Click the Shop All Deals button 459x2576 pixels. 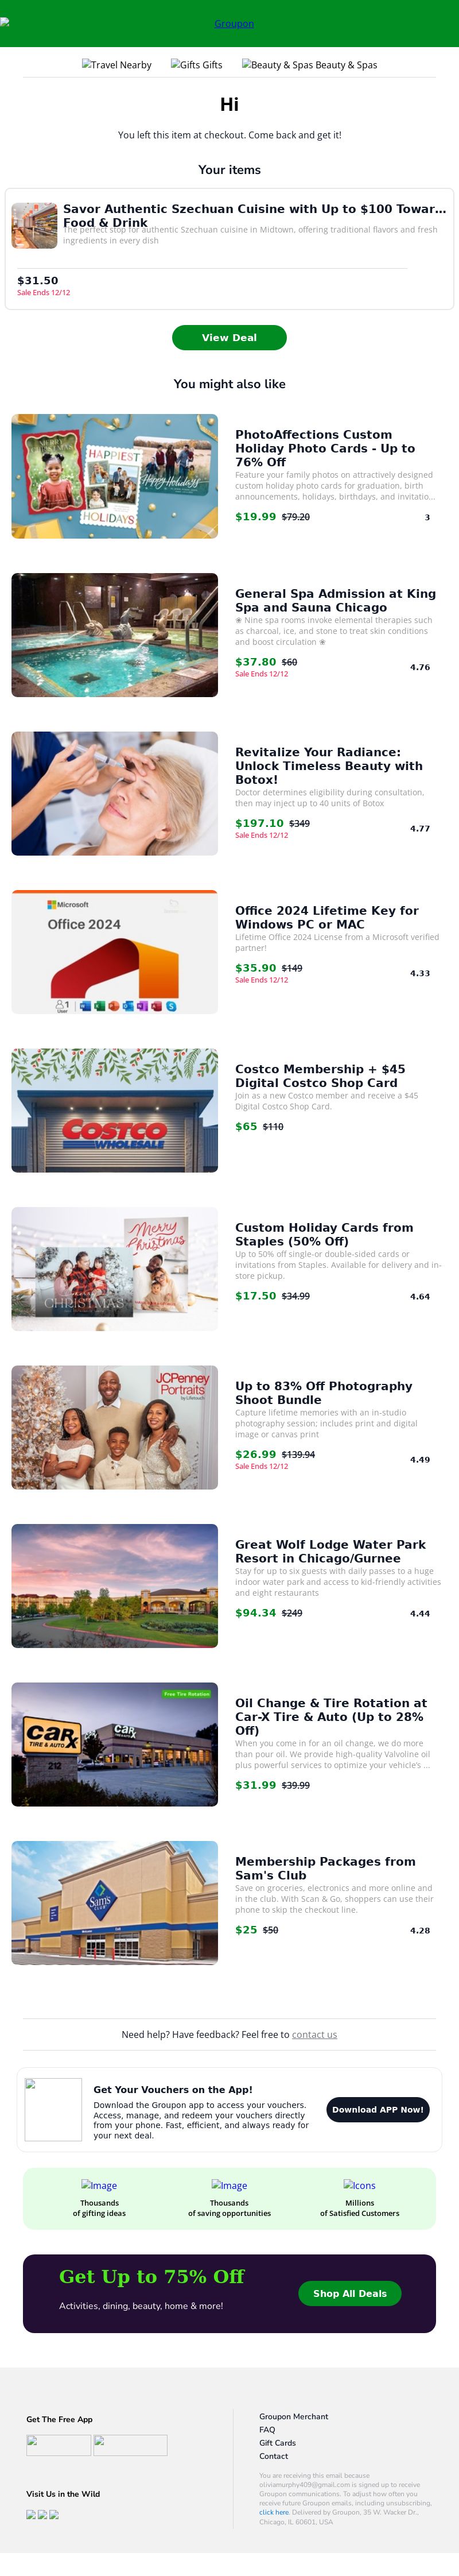coord(349,2293)
